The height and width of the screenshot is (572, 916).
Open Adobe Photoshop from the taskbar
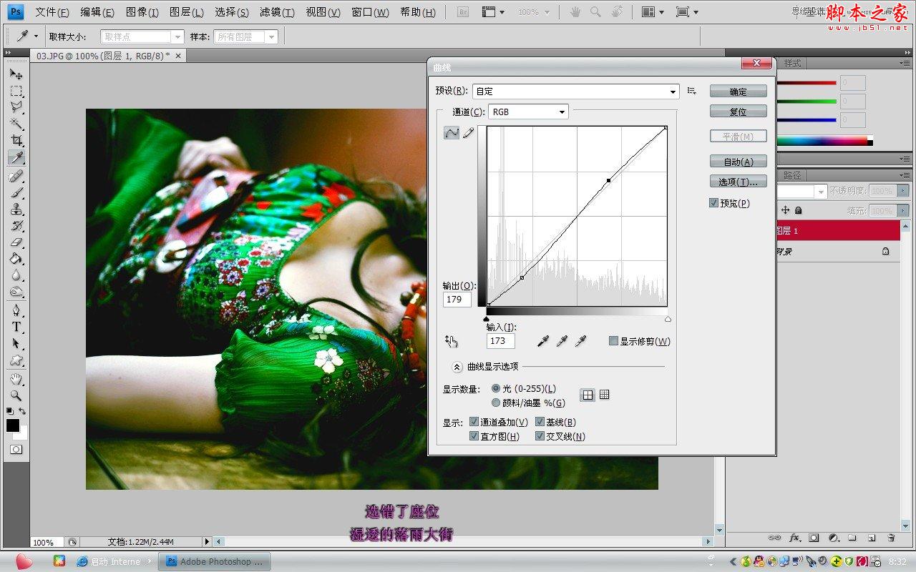click(x=214, y=561)
